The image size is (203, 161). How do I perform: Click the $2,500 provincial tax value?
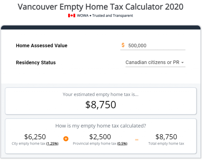[x=100, y=137]
